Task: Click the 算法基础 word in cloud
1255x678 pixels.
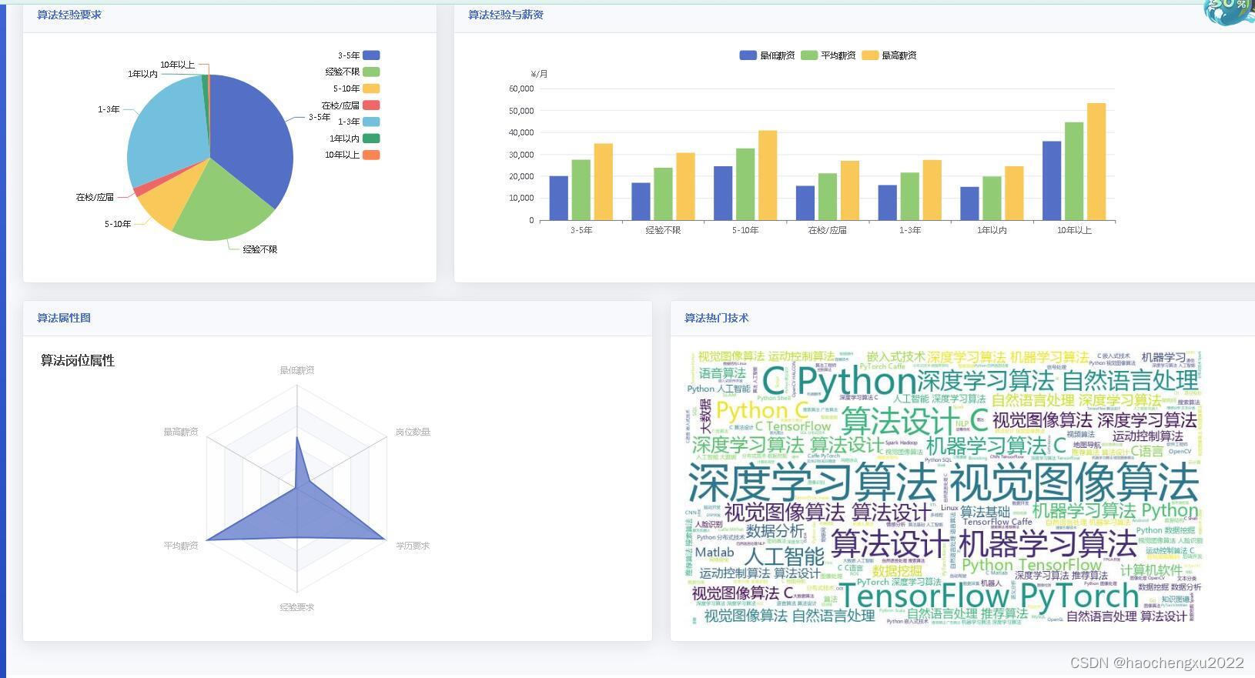Action: (985, 512)
